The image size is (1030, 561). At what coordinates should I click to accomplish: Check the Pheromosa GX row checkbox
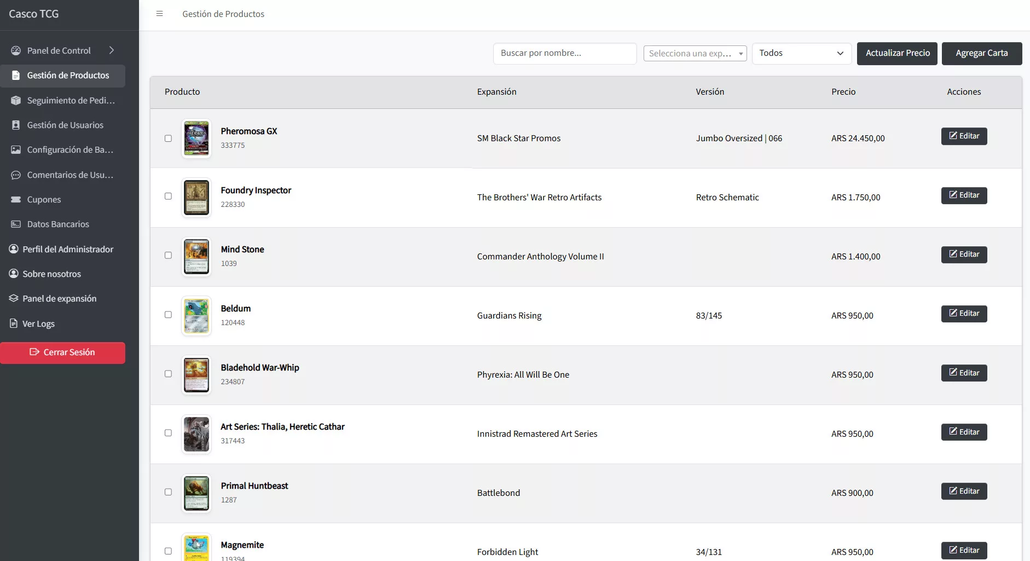click(x=168, y=138)
